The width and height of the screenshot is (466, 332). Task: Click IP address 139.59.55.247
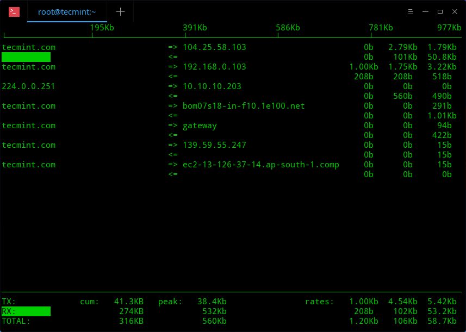(x=214, y=145)
